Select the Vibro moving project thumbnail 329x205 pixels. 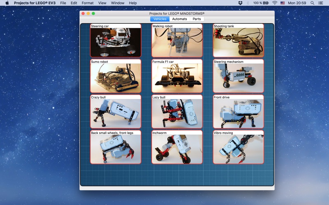pos(239,147)
